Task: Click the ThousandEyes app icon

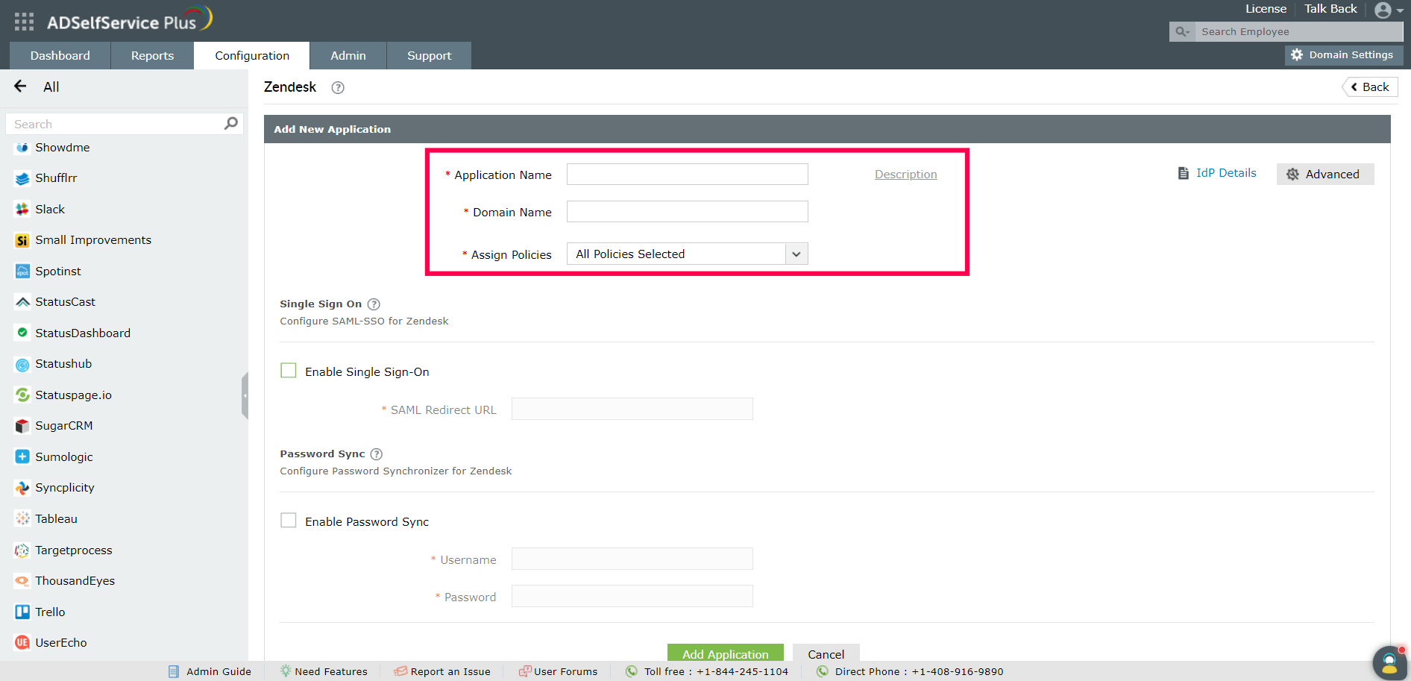Action: pyautogui.click(x=22, y=581)
